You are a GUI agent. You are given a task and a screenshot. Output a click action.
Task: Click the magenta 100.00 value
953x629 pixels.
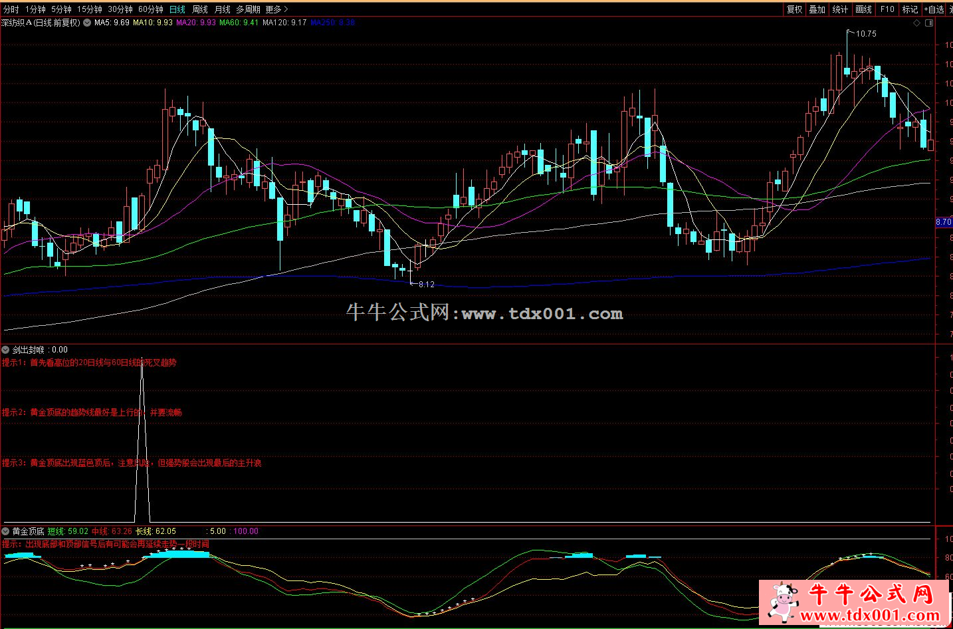point(246,531)
